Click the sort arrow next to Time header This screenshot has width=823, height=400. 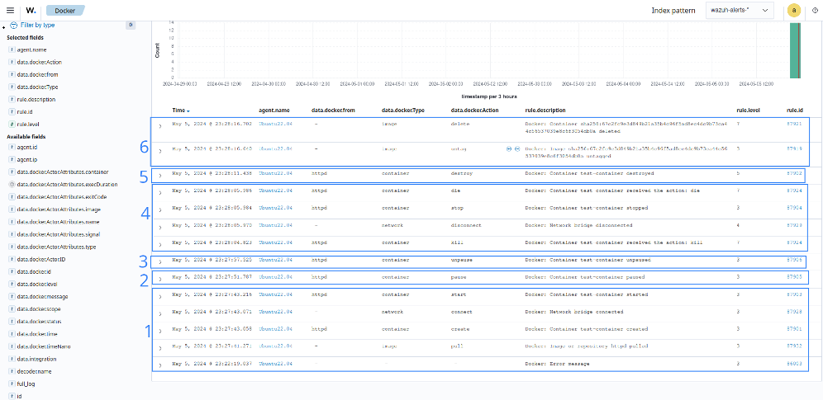(188, 111)
